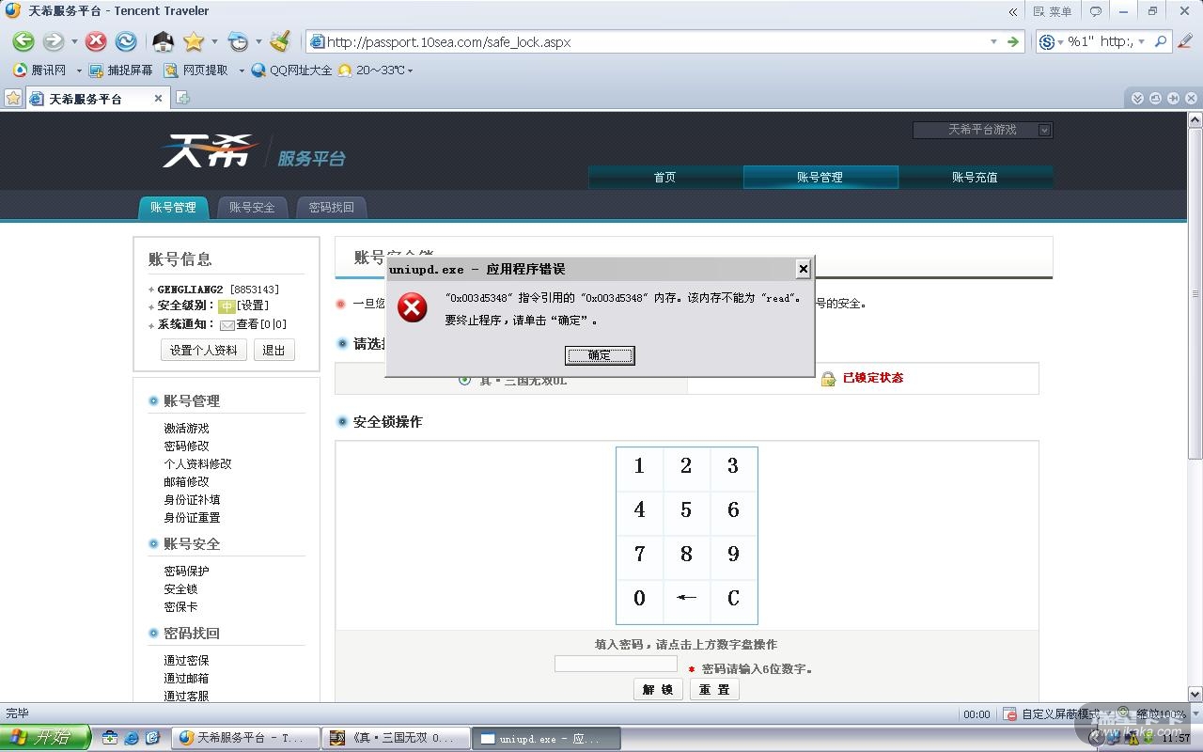
Task: Open the home page via house icon
Action: [x=164, y=41]
